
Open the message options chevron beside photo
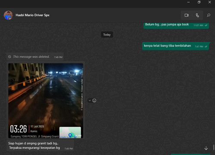pos(89,100)
